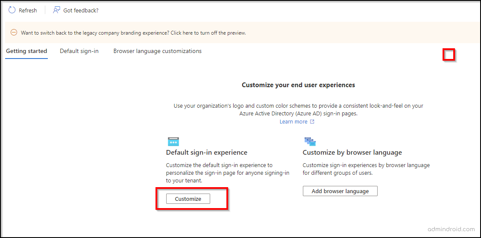Click the Add browser language button
Viewport: 481px width, 238px height.
click(340, 191)
